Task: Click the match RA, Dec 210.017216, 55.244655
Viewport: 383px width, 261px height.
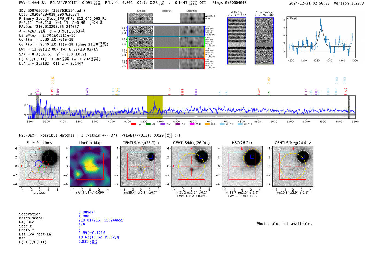Action: (x=101, y=220)
